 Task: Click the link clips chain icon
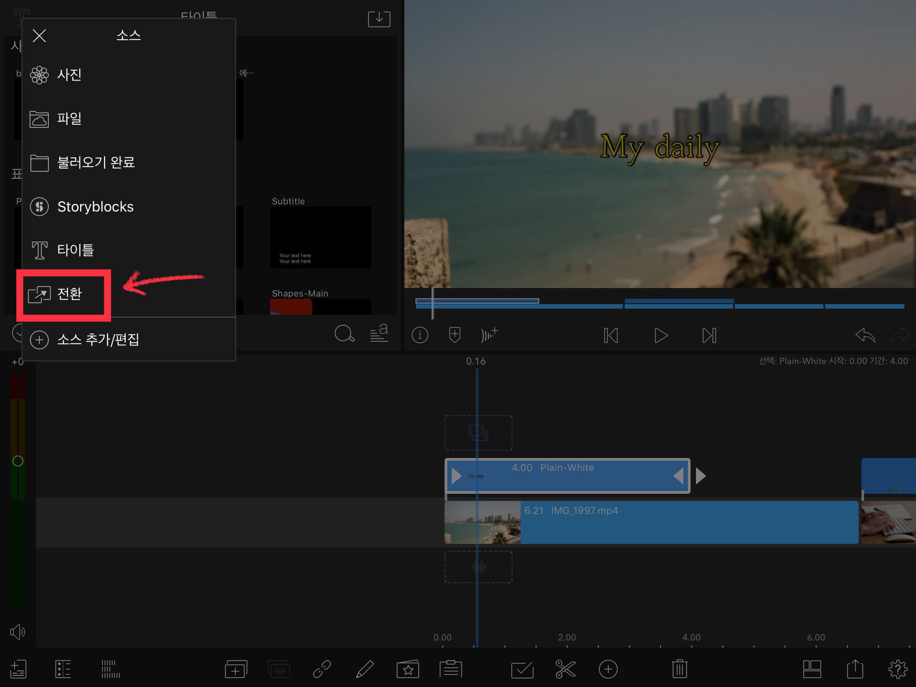click(x=322, y=669)
